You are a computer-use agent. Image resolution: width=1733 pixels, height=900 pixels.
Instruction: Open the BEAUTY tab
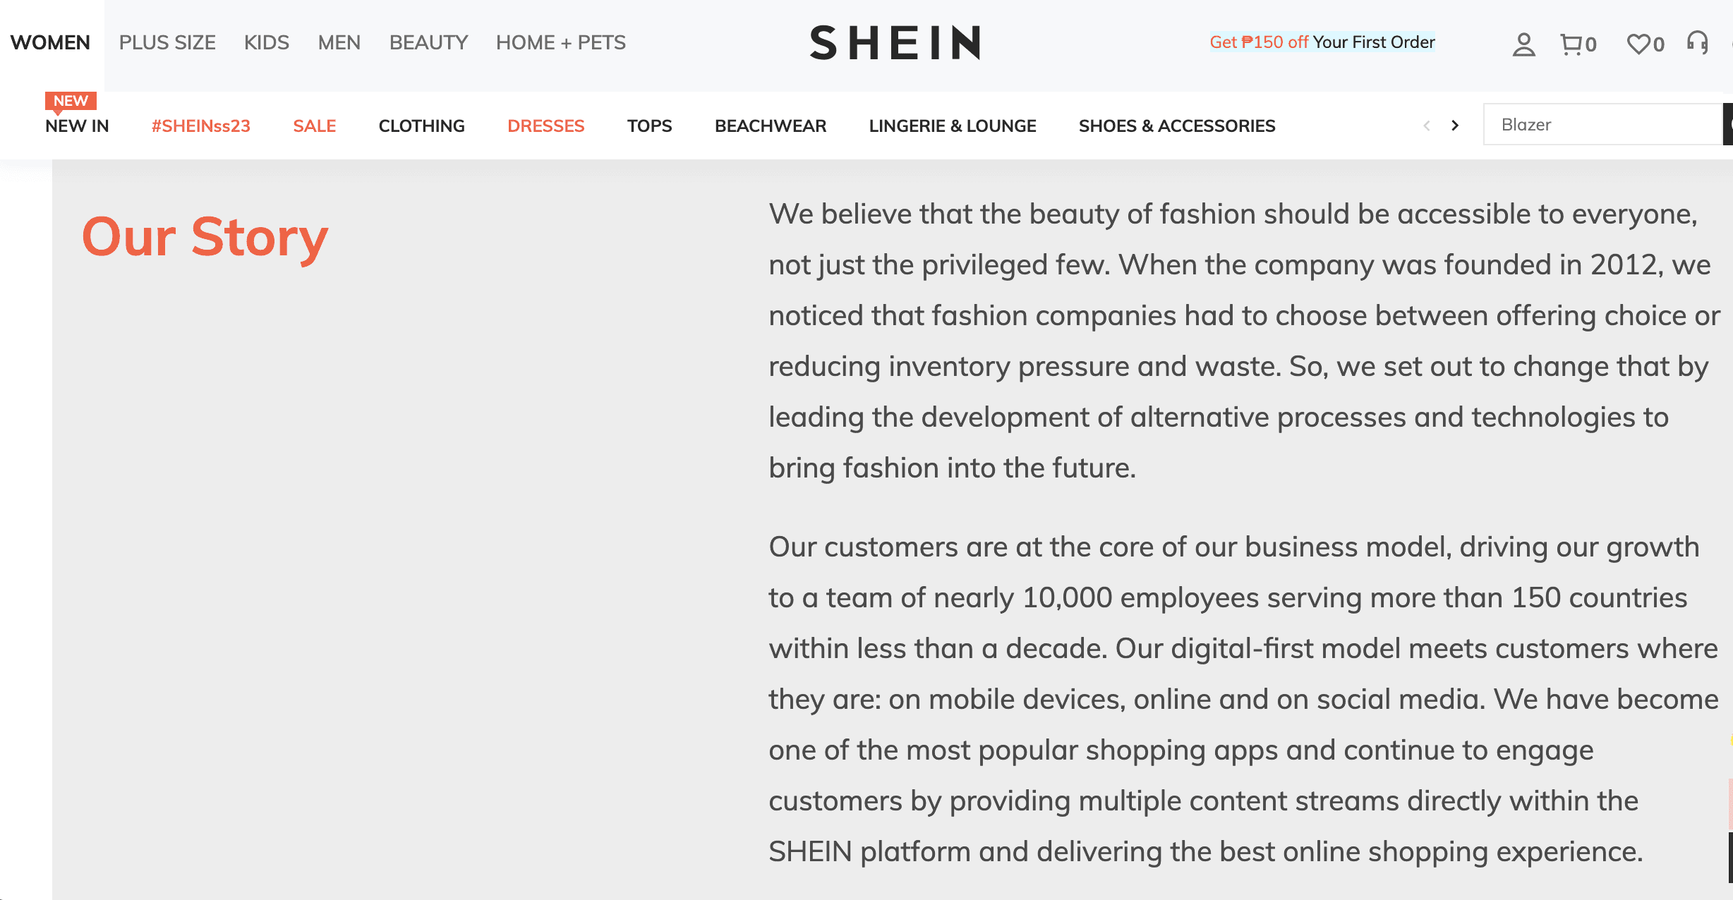point(428,42)
